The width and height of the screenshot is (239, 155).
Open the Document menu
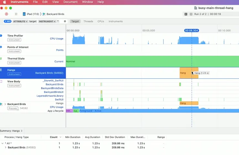(70, 2)
